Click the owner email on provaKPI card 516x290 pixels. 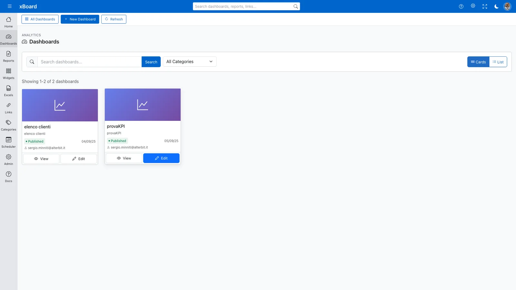pyautogui.click(x=129, y=147)
